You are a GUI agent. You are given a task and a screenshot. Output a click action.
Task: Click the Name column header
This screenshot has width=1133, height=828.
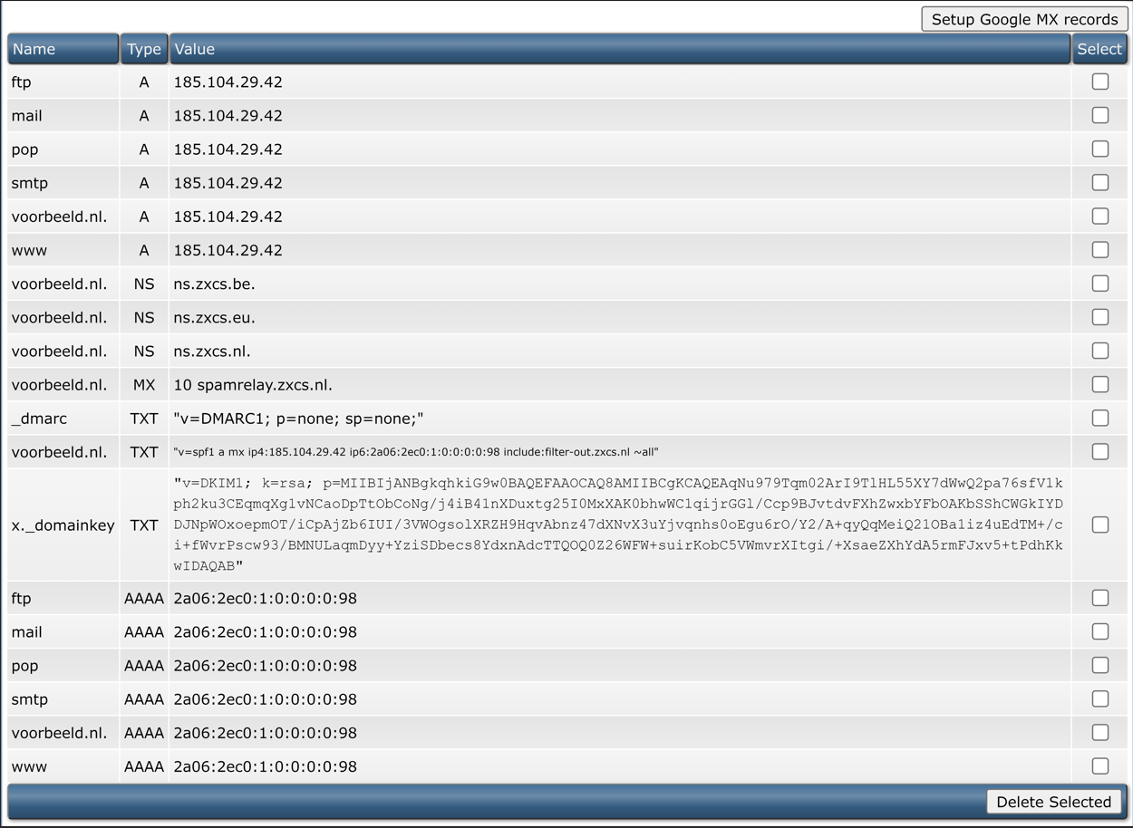click(63, 49)
